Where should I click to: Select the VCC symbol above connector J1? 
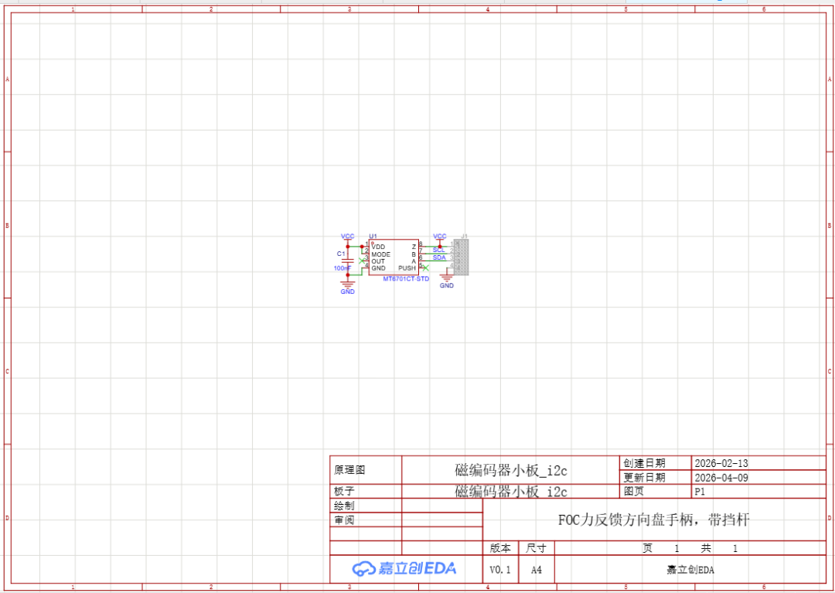click(x=440, y=236)
